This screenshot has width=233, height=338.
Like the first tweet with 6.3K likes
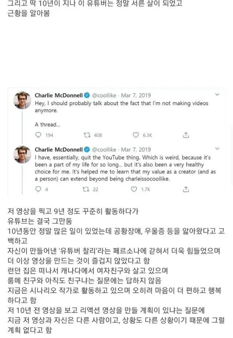tap(136, 135)
